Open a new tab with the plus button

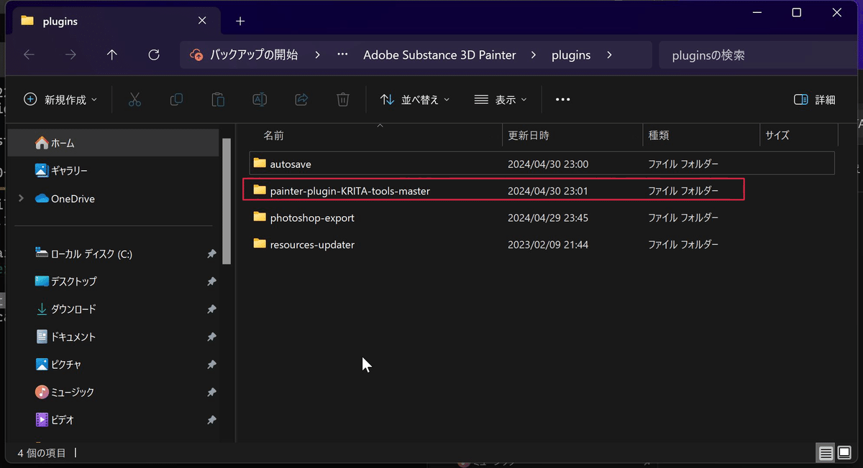coord(240,21)
